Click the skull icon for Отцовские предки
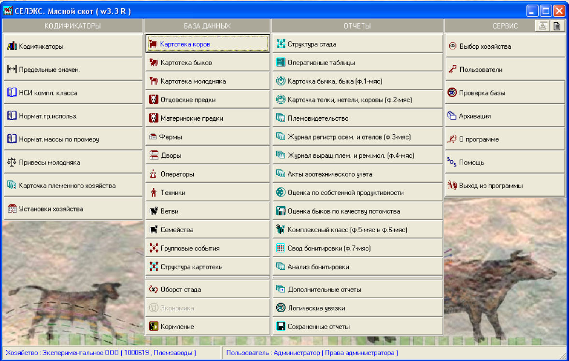Screen dimensions: 569x361 [x=154, y=100]
